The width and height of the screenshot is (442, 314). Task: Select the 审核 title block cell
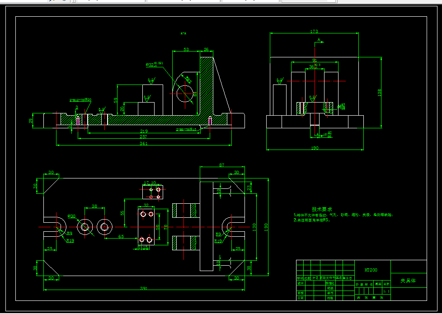coord(301,293)
